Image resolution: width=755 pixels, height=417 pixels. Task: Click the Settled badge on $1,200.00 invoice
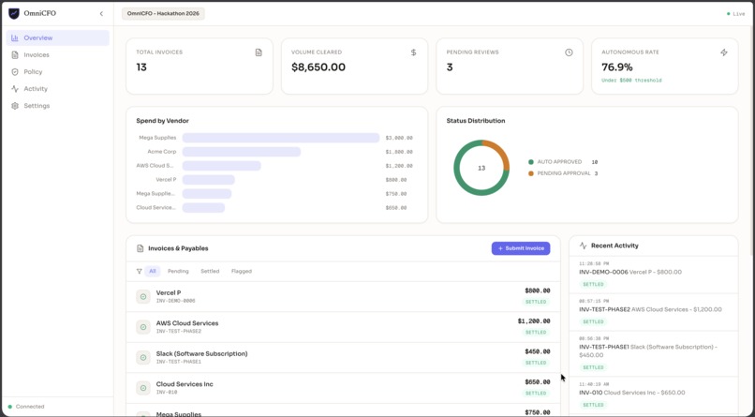[536, 333]
